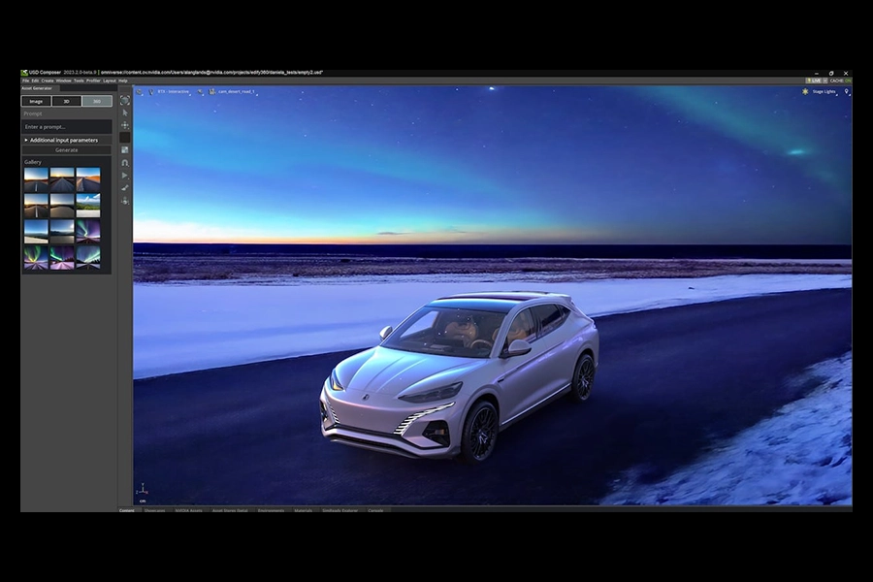Viewport: 873px width, 582px height.
Task: Click the dark square toolbar button
Action: point(125,138)
